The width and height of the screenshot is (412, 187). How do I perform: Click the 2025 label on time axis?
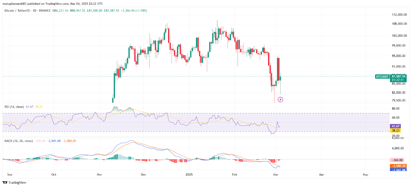point(189,175)
